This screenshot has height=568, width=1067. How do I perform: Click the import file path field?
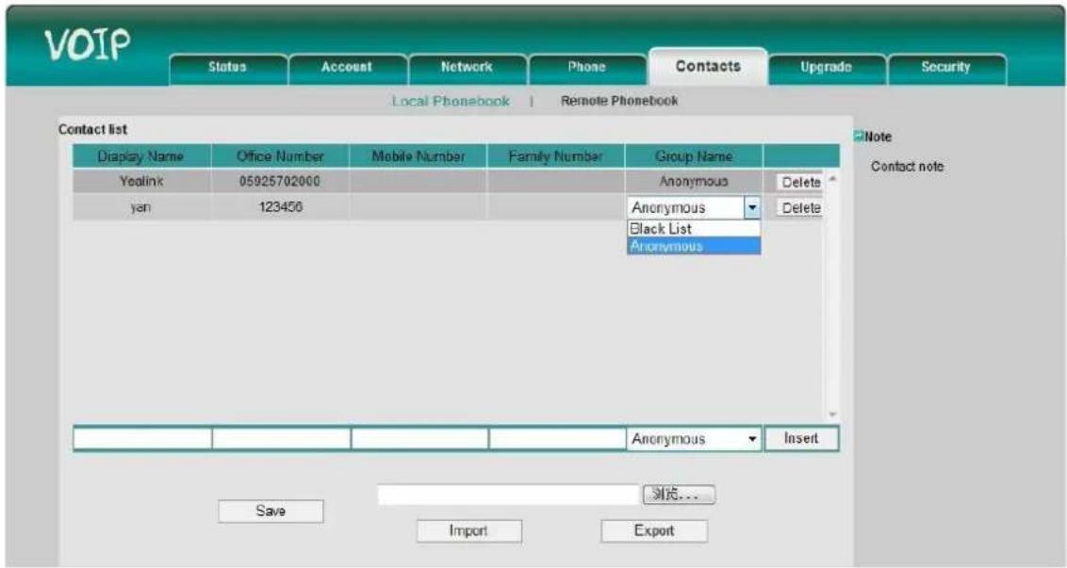508,495
